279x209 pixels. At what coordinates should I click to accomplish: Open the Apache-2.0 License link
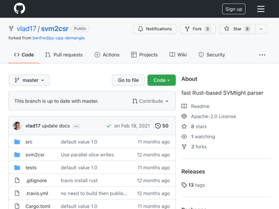pos(214,116)
